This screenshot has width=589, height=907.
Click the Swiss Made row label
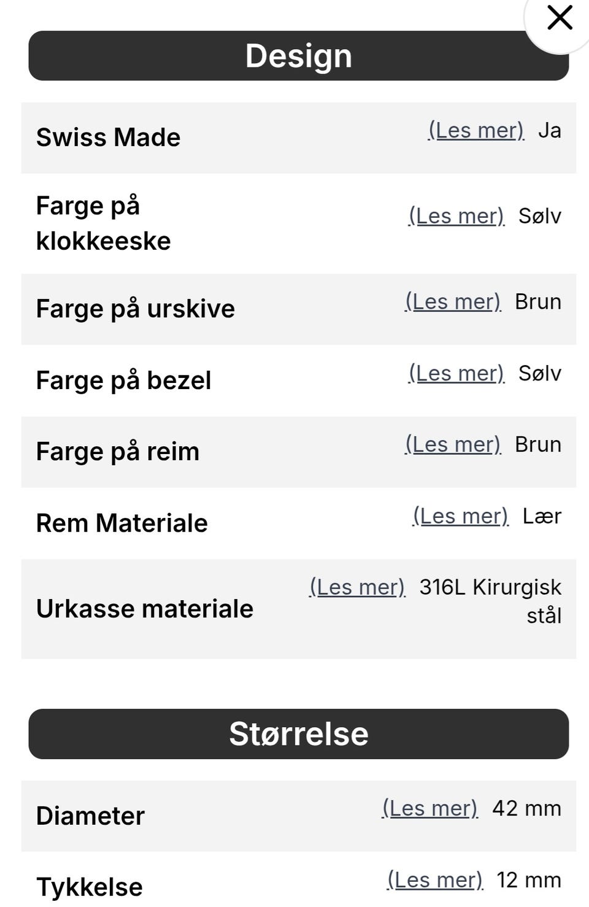click(x=109, y=137)
